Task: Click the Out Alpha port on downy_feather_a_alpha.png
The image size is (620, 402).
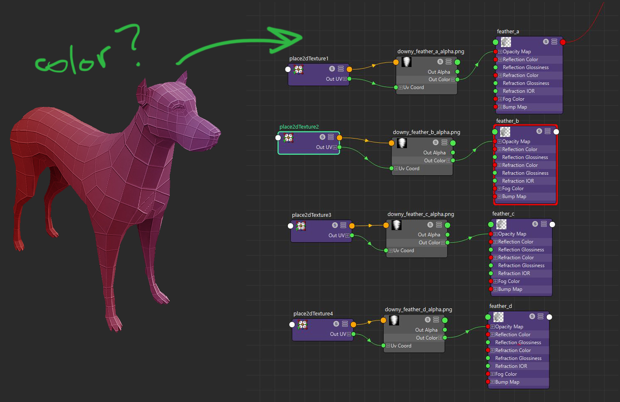Action: [457, 72]
